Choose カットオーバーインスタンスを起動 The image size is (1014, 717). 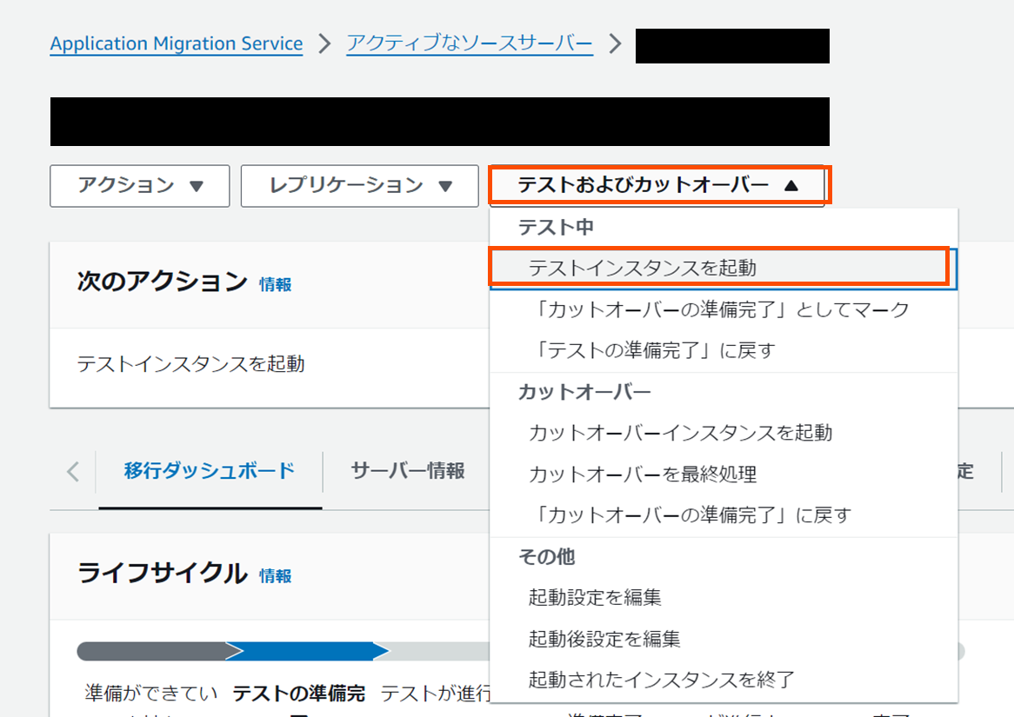coord(723,433)
